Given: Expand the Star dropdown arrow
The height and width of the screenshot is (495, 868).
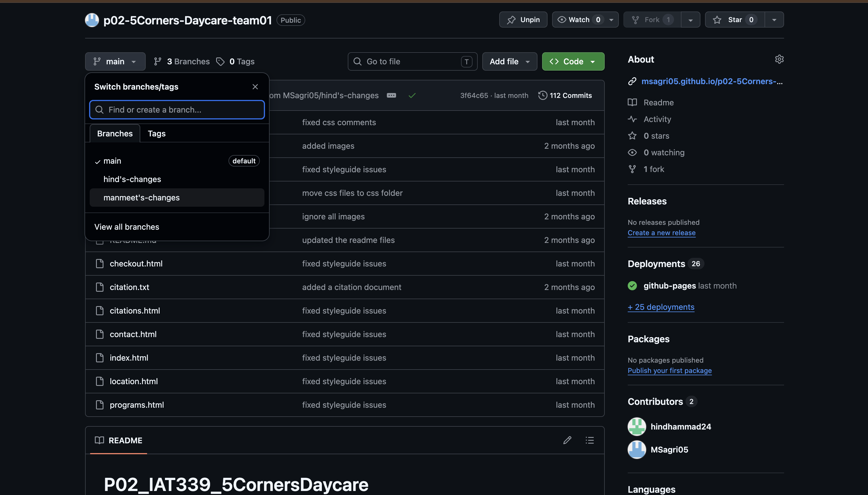Looking at the screenshot, I should (774, 19).
